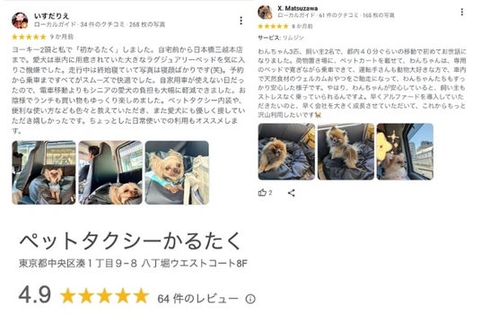This screenshot has width=481, height=333.
Task: View photo of Yorkie resting behind driver
Action: coord(110,172)
